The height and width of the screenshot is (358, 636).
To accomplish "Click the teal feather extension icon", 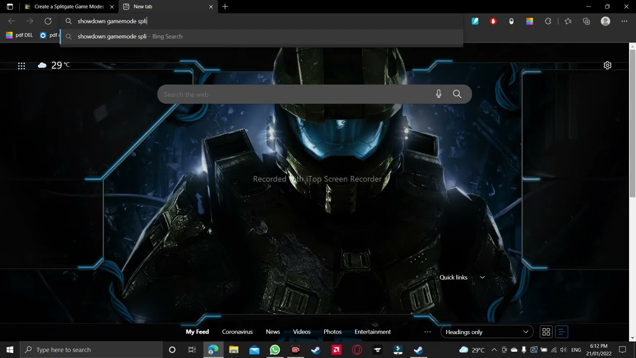I will point(475,21).
